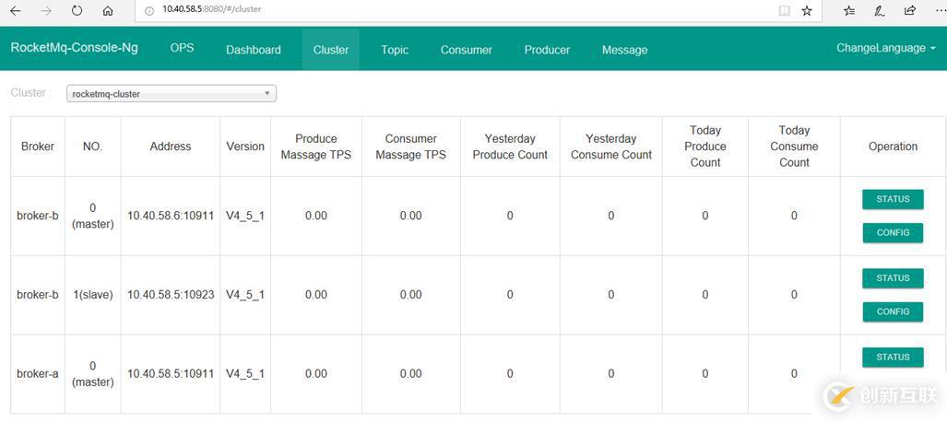Open the Consumer tab

[466, 50]
